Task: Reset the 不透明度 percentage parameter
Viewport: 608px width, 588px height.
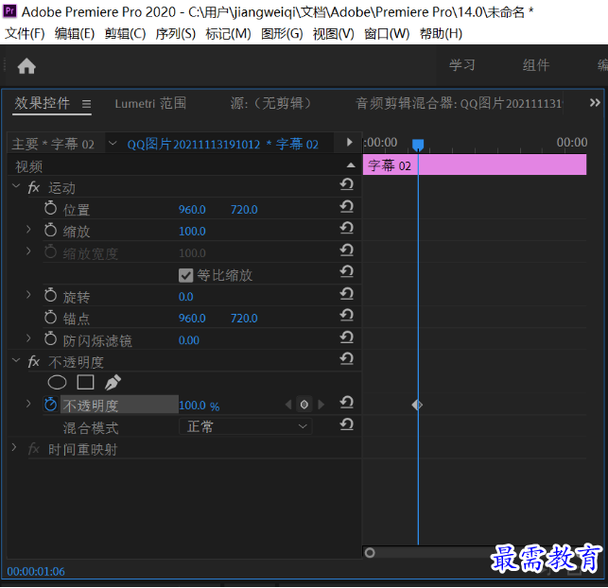Action: pyautogui.click(x=347, y=403)
